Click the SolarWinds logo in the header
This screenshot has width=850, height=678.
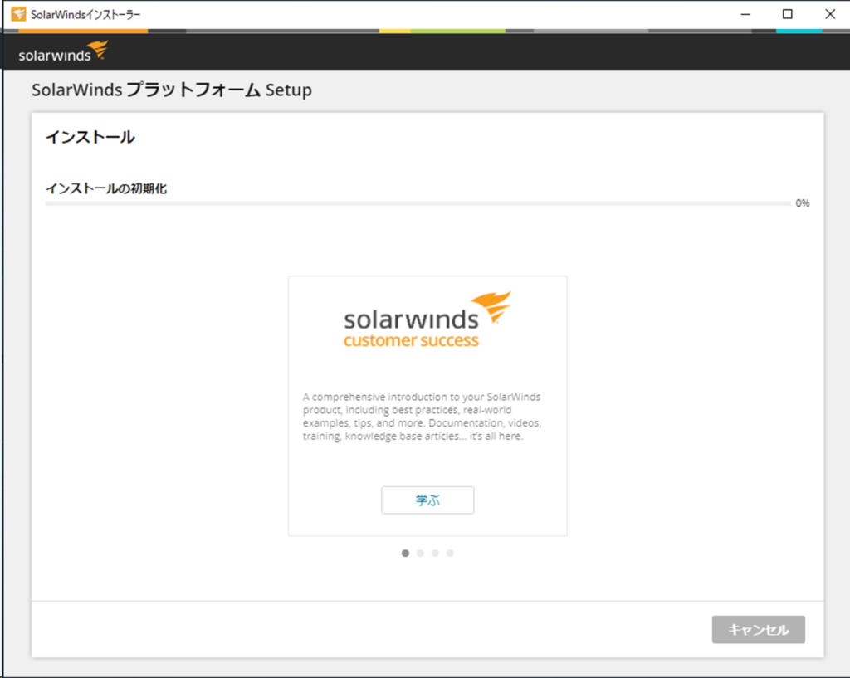pos(63,51)
